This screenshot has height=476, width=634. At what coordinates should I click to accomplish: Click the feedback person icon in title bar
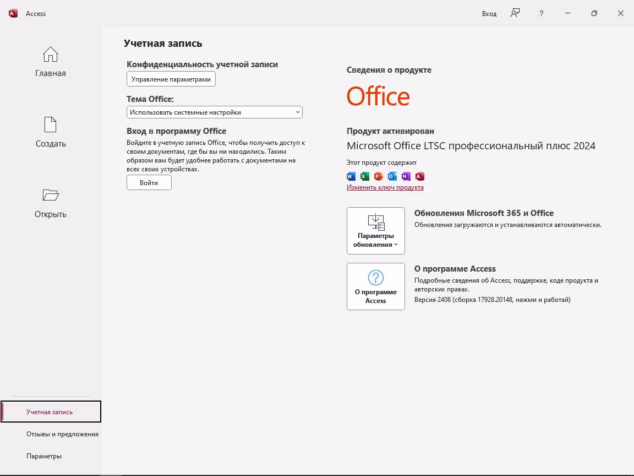click(515, 13)
